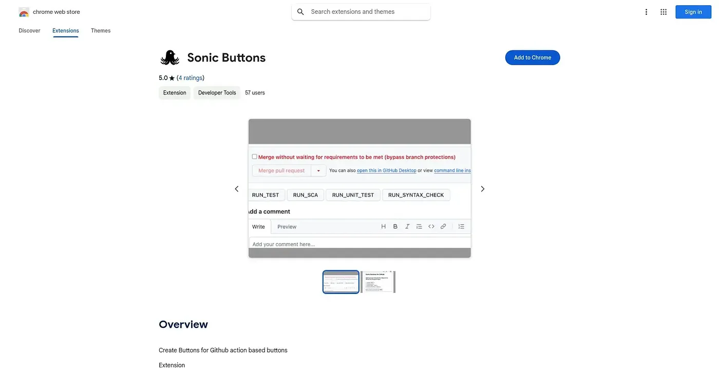
Task: Tick the bypass branch protections checkbox in preview
Action: pyautogui.click(x=254, y=156)
